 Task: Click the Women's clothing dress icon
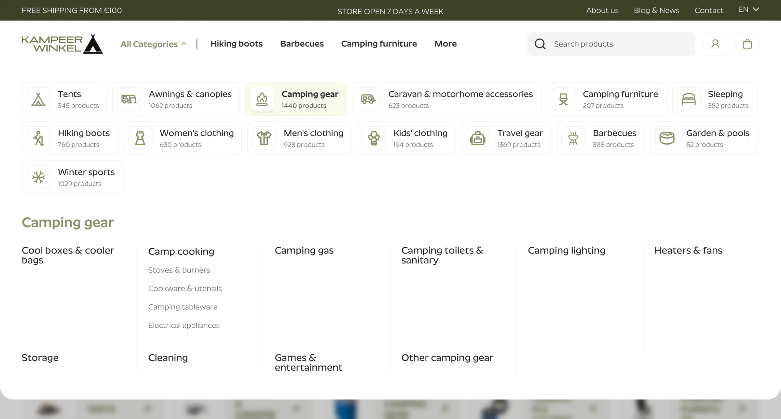coord(140,138)
